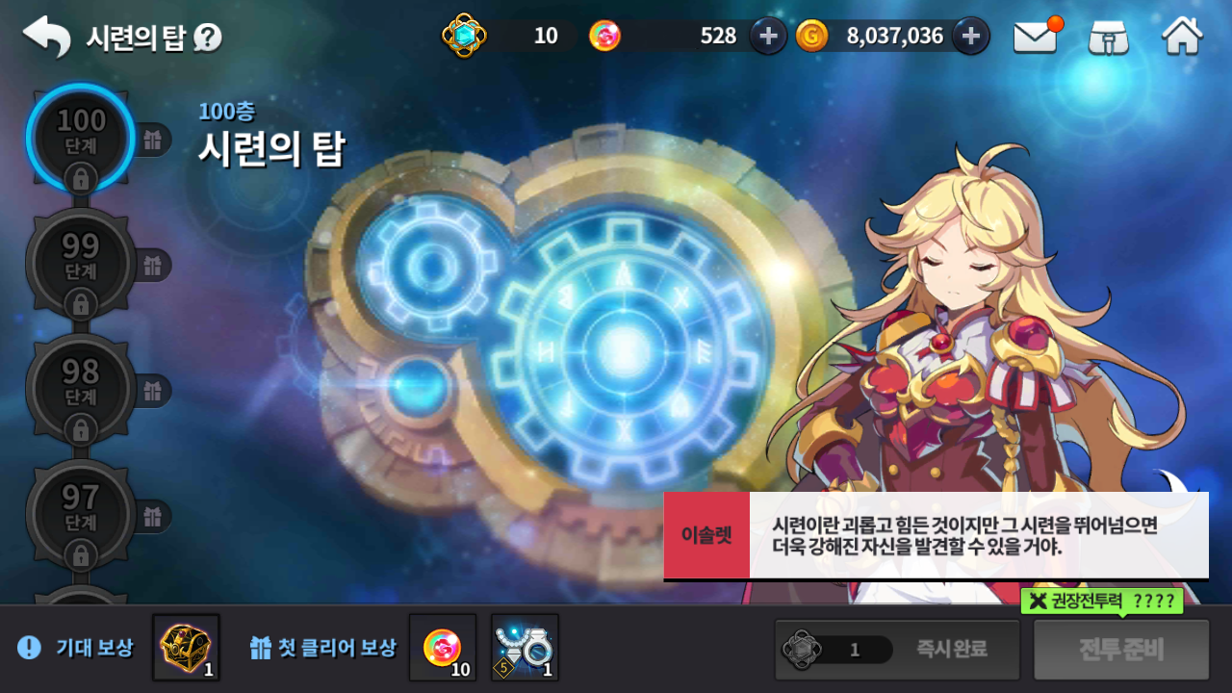This screenshot has height=693, width=1232.
Task: Add more pink gems with plus
Action: click(x=768, y=37)
